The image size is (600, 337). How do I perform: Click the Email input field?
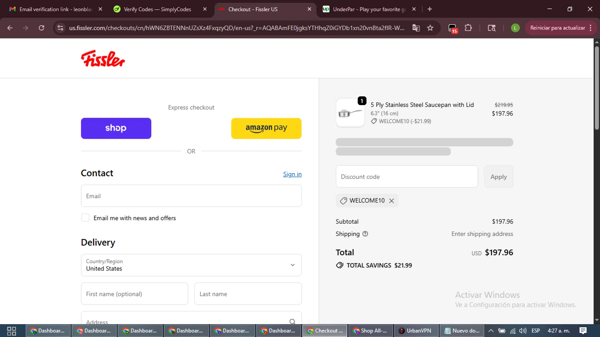(191, 196)
